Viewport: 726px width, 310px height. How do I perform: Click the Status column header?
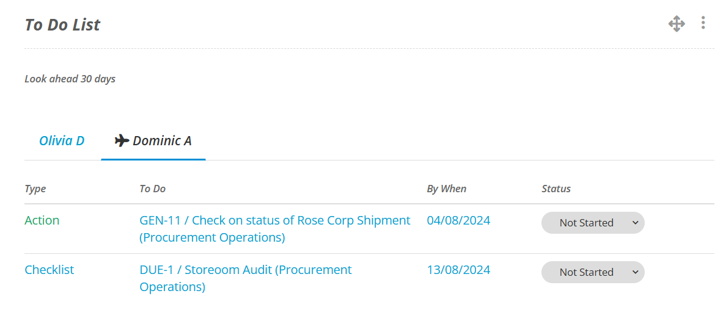(x=556, y=189)
